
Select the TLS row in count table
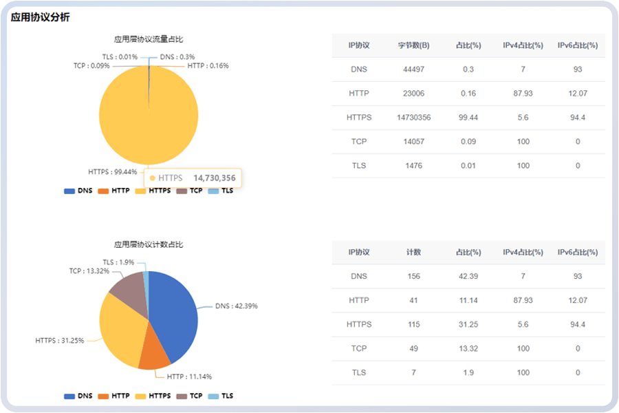[x=468, y=372]
